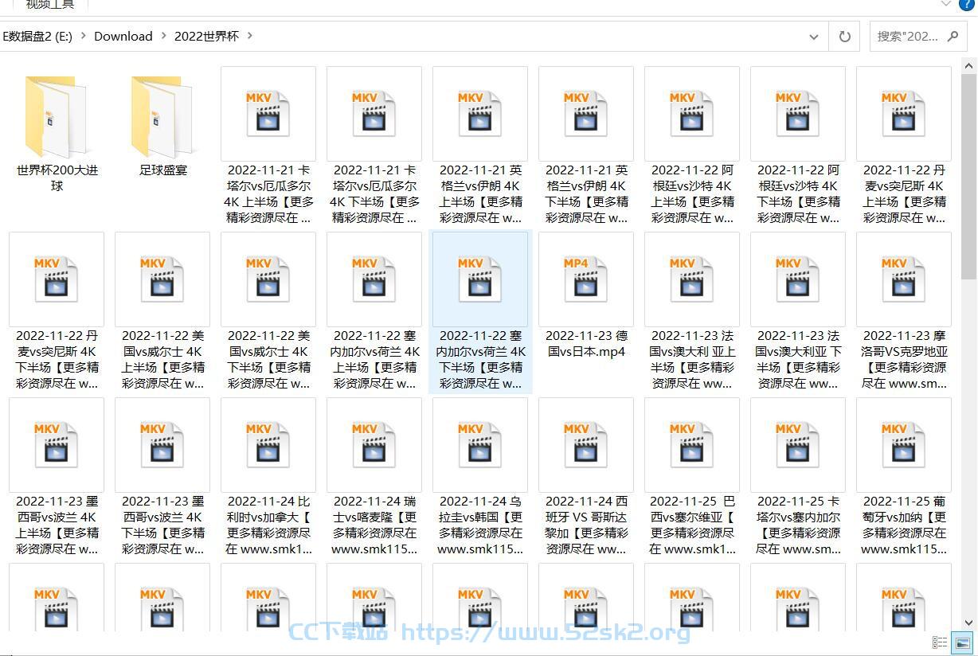The width and height of the screenshot is (978, 656).
Task: Switch to large icons view
Action: coord(963,642)
